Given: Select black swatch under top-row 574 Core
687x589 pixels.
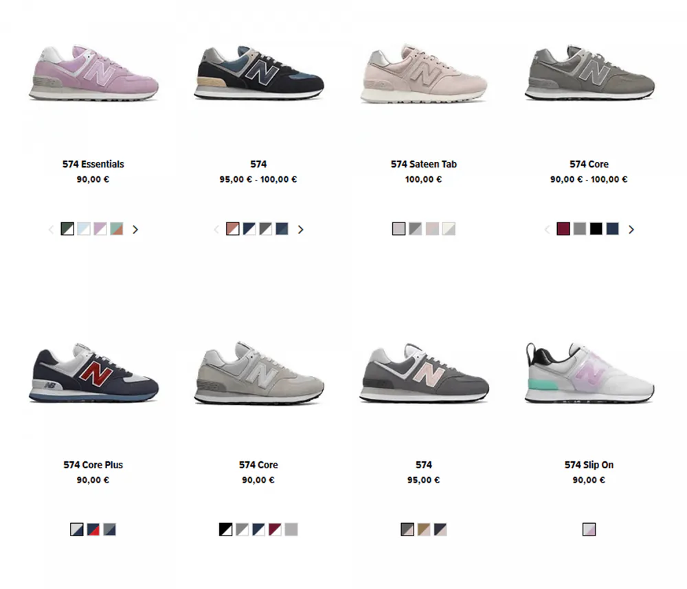Looking at the screenshot, I should 596,229.
